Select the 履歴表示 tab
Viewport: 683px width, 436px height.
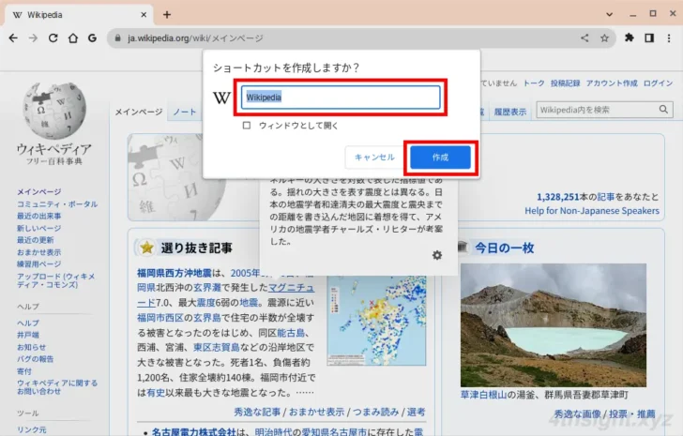[510, 112]
